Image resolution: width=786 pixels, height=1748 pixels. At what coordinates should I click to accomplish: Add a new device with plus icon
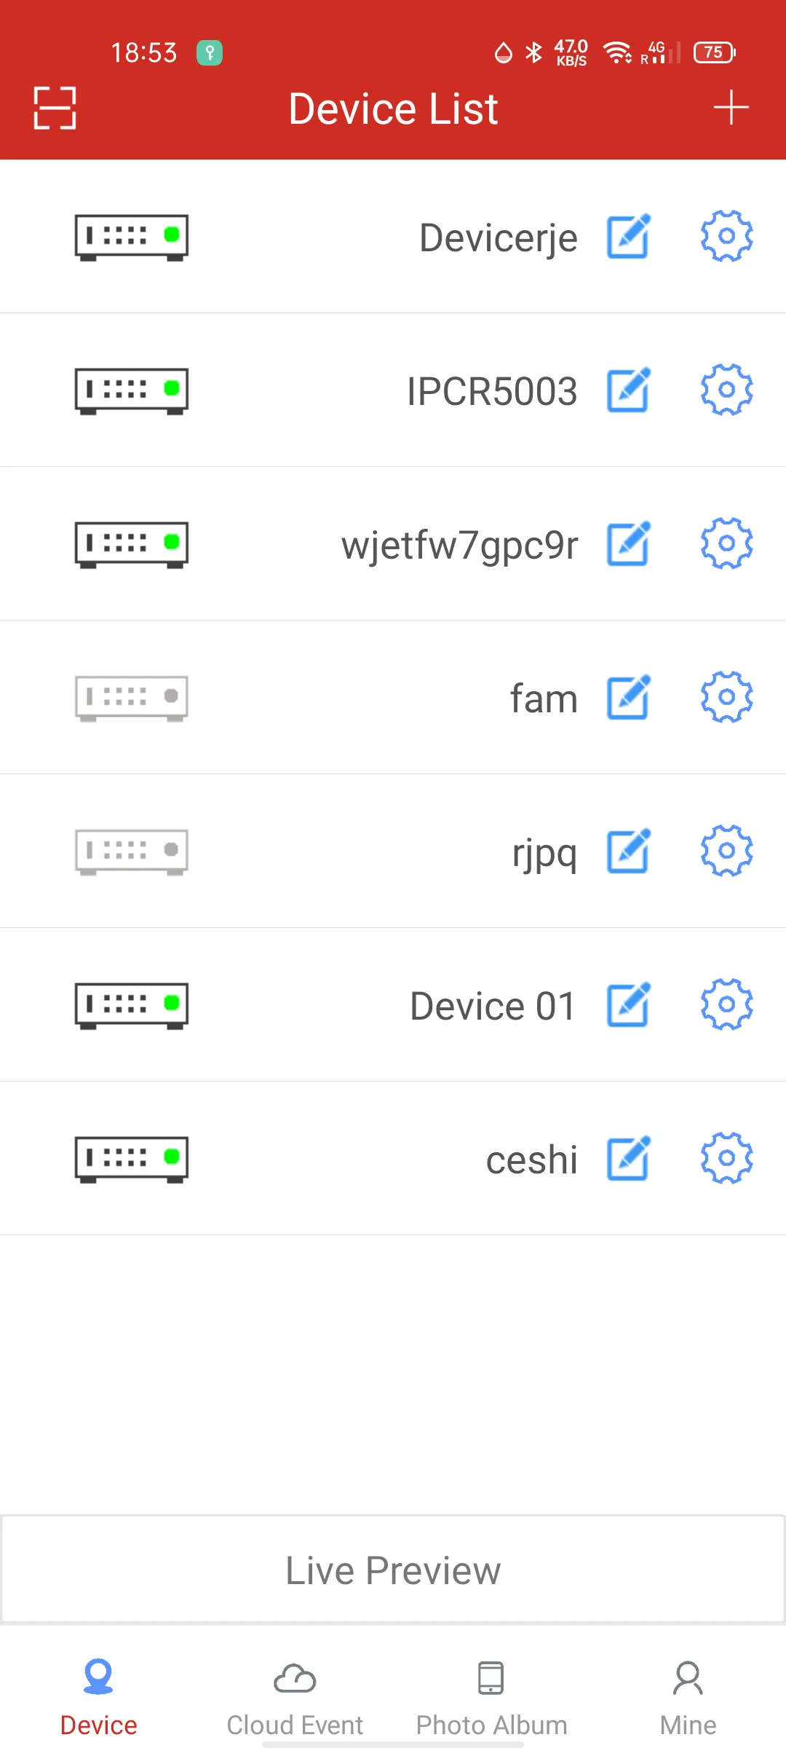click(x=731, y=108)
